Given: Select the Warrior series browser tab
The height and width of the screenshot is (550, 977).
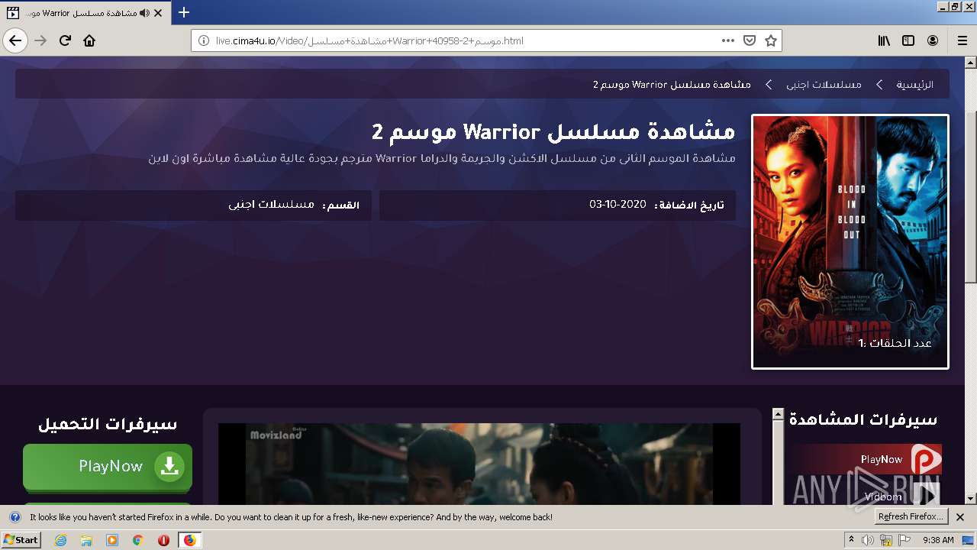Looking at the screenshot, I should [85, 13].
